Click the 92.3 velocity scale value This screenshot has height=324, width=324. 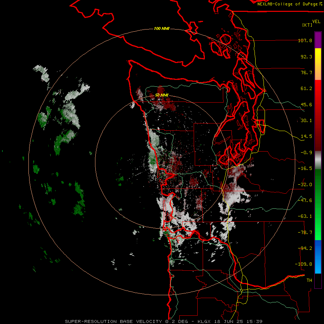pos(306,57)
